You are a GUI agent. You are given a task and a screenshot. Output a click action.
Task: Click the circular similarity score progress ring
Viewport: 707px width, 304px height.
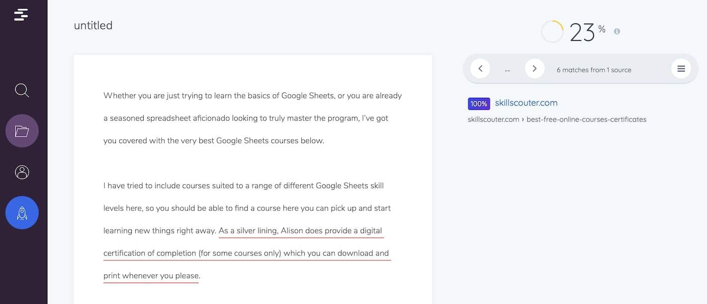point(552,31)
